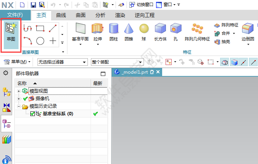Select the Profile curve sketch tool
The height and width of the screenshot is (164, 258).
28,28
